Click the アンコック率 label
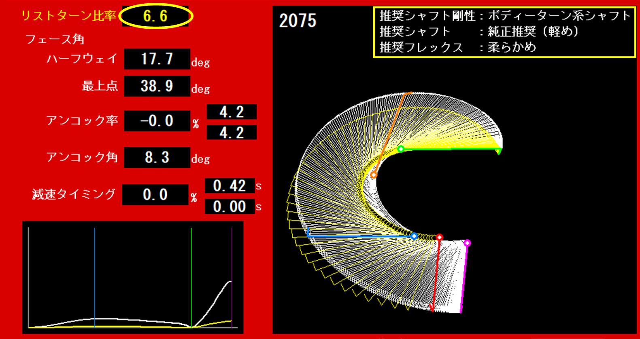 (x=82, y=120)
